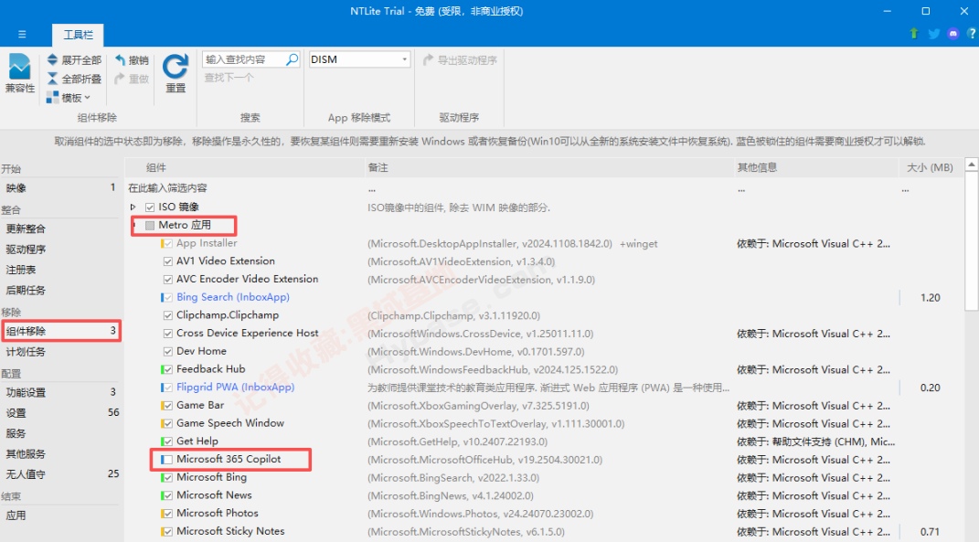Select the Toolbar (工具栏) tab
This screenshot has width=979, height=542.
[x=78, y=35]
